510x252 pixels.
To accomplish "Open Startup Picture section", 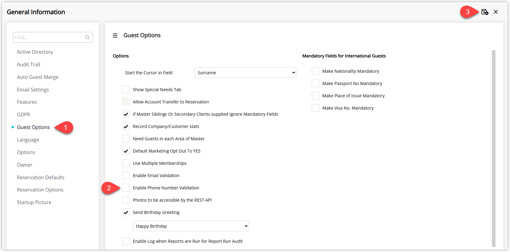I will pyautogui.click(x=34, y=202).
